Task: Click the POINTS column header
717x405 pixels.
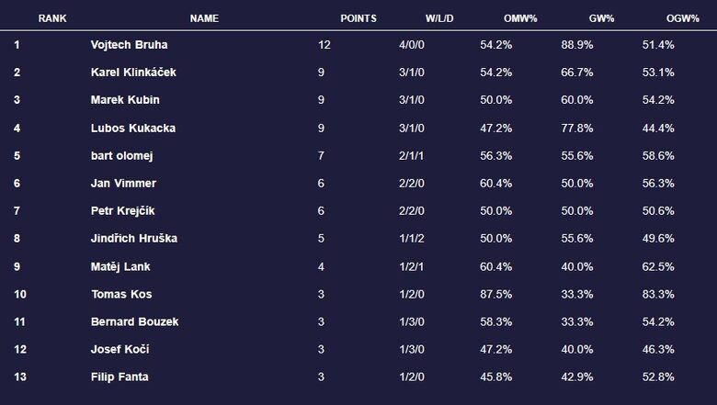Action: [x=358, y=18]
